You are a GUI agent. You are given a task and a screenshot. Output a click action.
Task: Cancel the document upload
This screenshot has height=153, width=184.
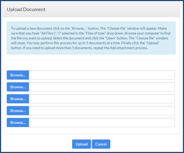pyautogui.click(x=101, y=144)
